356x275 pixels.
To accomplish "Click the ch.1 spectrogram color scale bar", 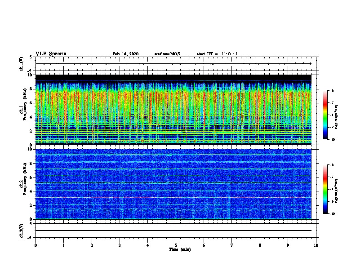I will 325,115.
